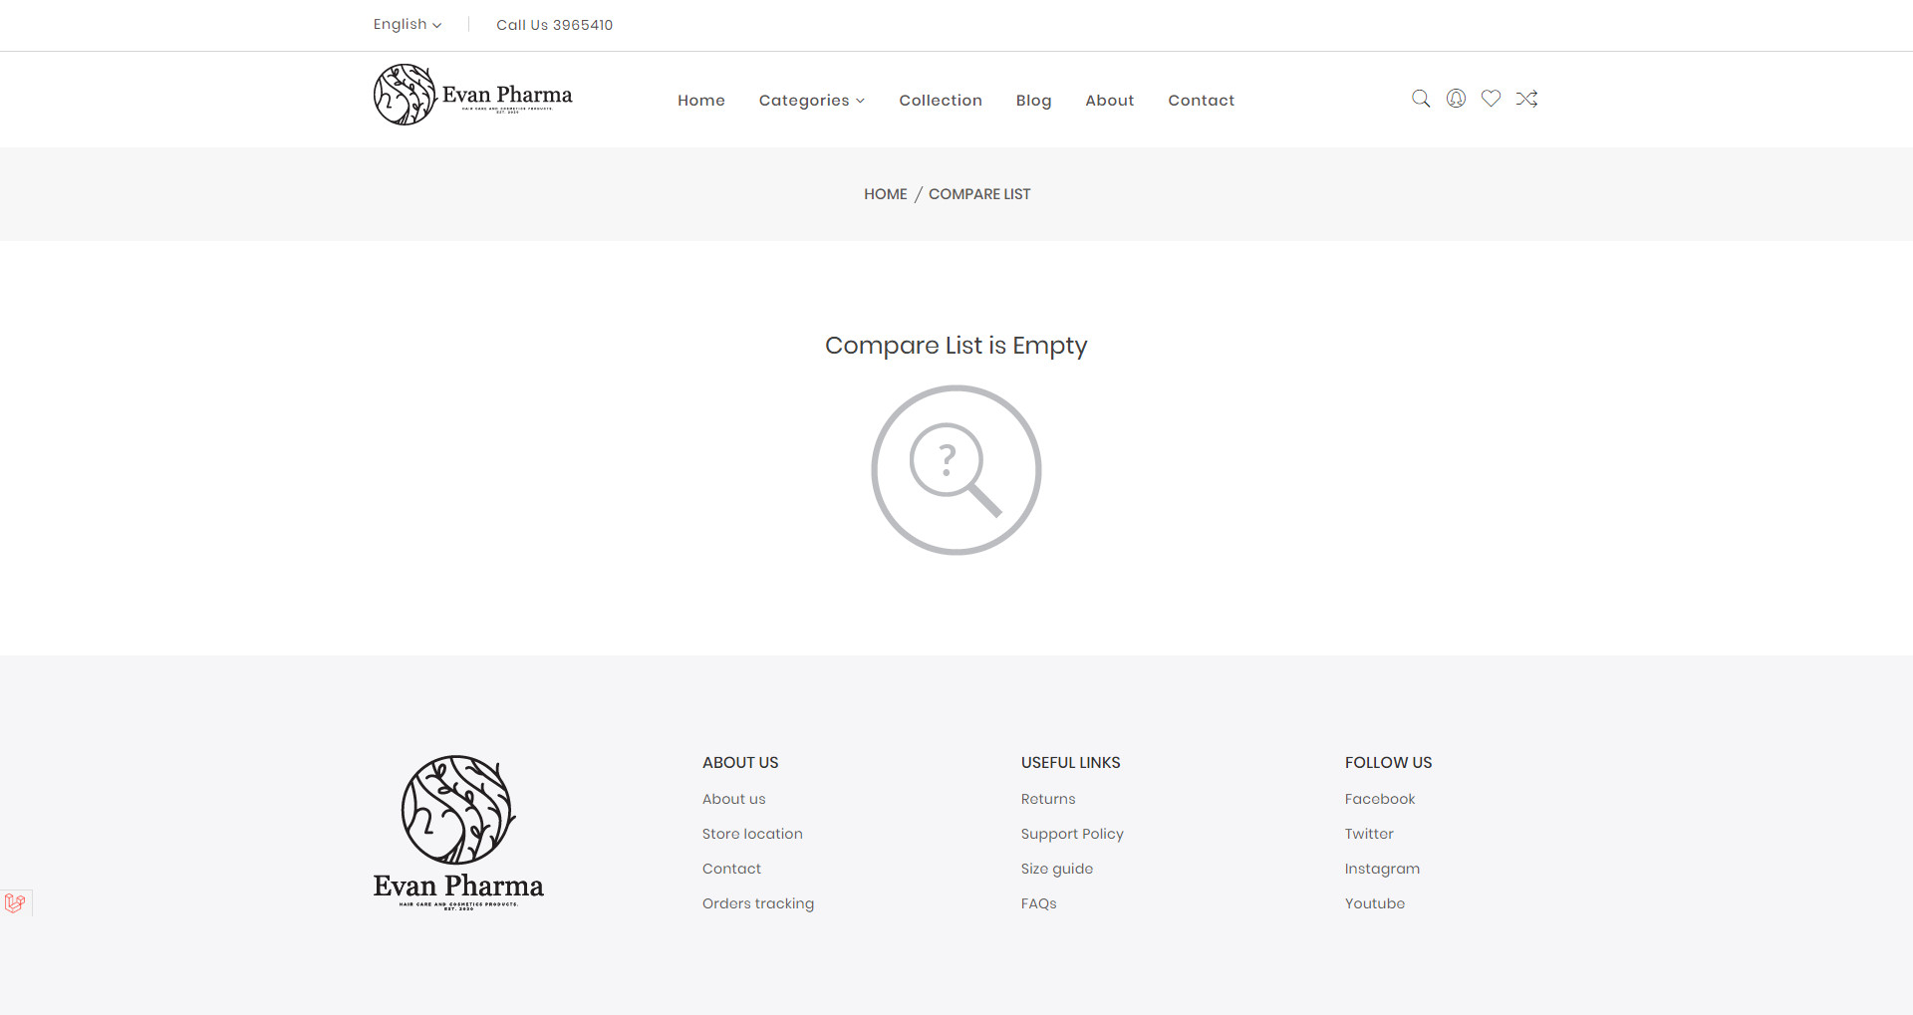Open the Collection menu item
The width and height of the screenshot is (1913, 1015).
(x=941, y=101)
